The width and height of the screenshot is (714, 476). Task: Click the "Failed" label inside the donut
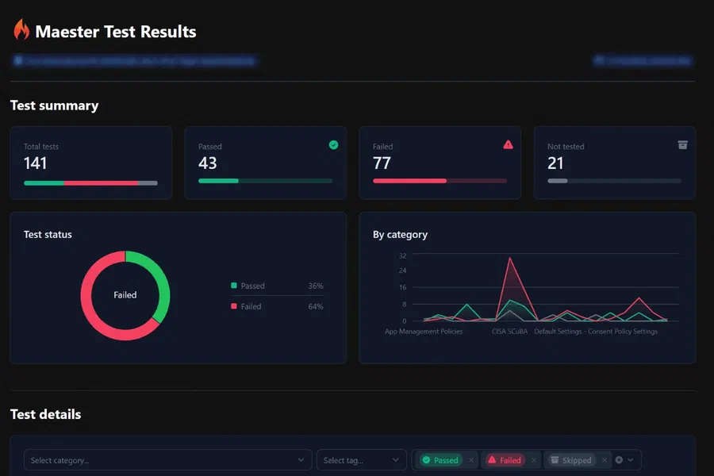click(x=125, y=294)
